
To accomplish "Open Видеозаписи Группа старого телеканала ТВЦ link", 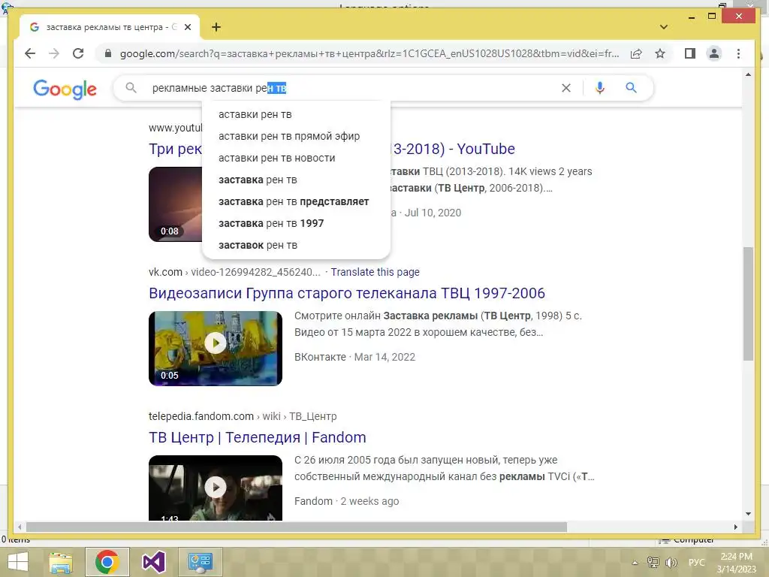I will tap(347, 293).
